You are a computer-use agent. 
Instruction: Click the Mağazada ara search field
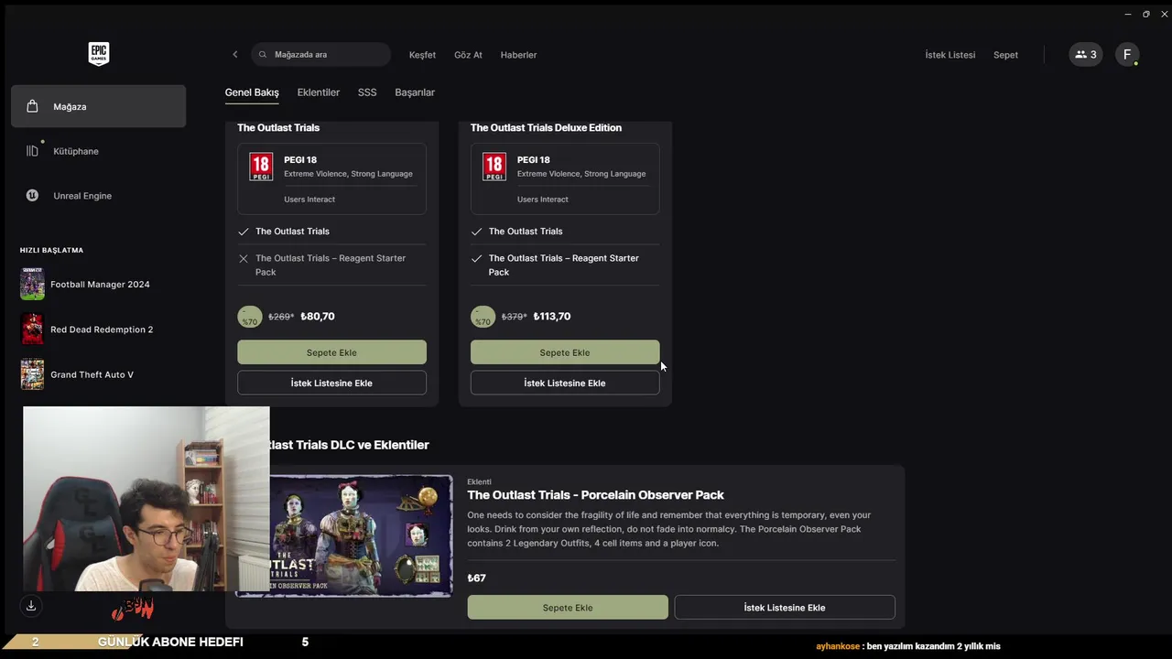pos(320,55)
